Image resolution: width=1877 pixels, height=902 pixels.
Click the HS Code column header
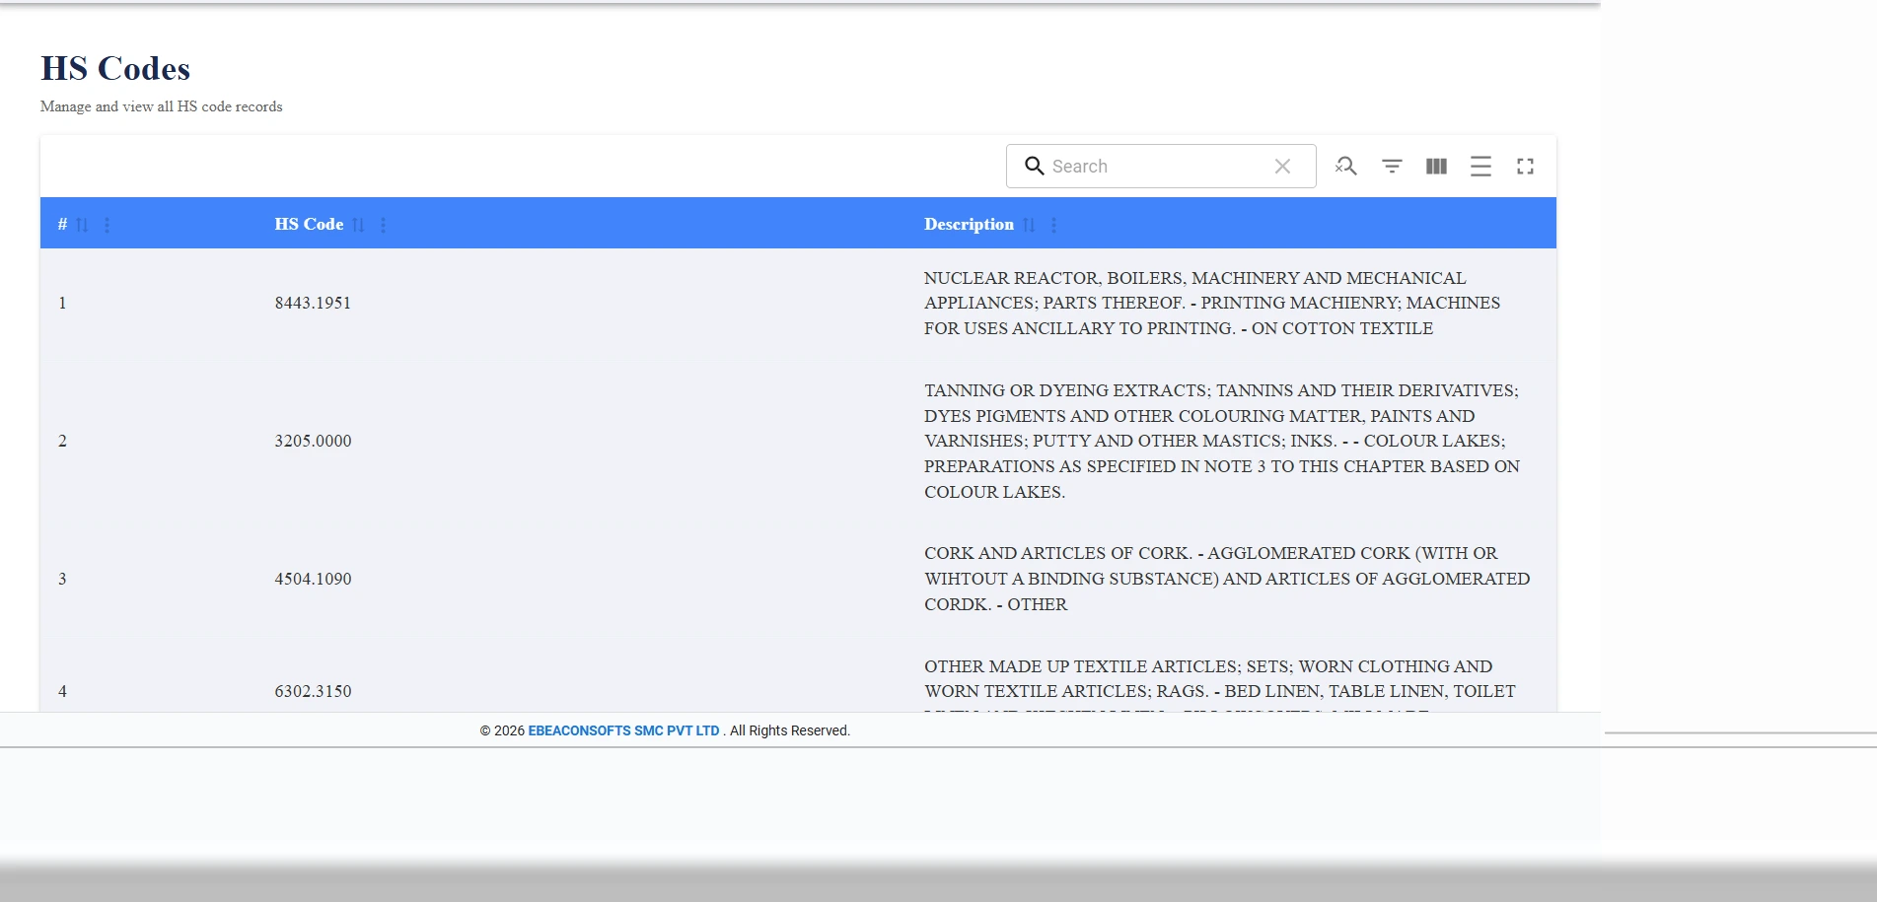pyautogui.click(x=309, y=225)
